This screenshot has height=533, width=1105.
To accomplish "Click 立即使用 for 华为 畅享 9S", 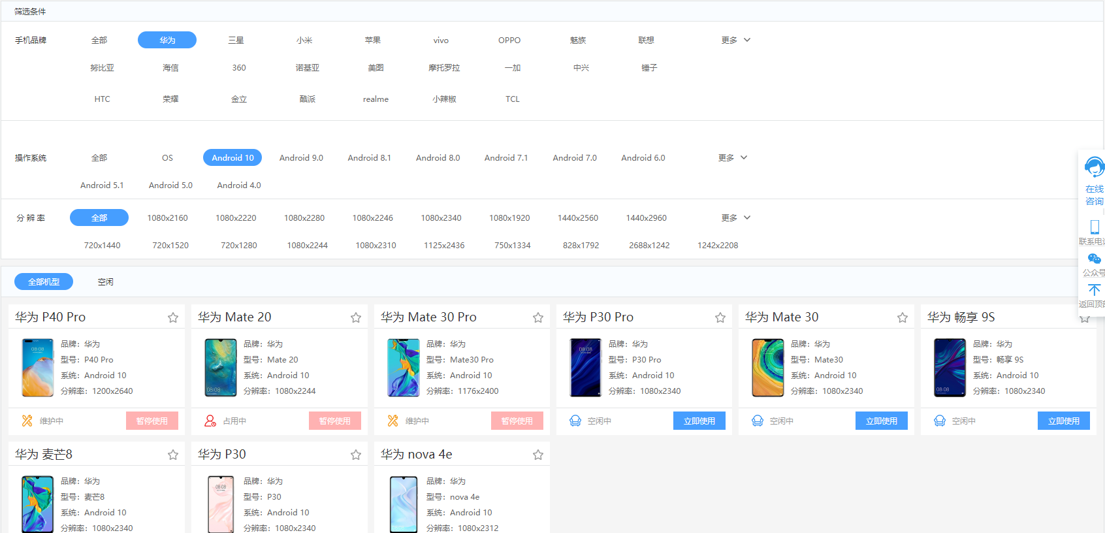I will pos(1064,421).
